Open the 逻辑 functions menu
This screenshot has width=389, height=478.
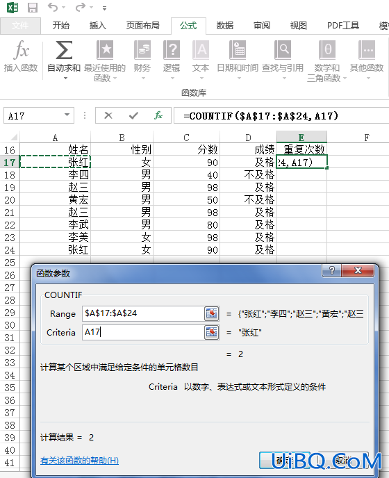tap(172, 60)
